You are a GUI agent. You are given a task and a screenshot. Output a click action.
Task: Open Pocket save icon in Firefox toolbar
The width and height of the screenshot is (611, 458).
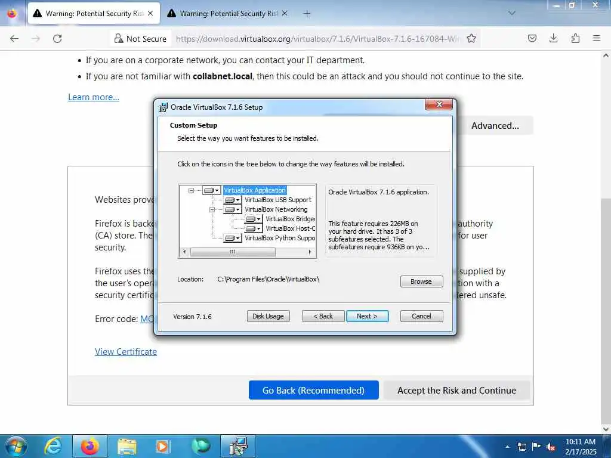coord(532,39)
